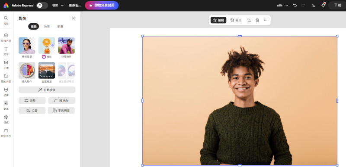Click the 自動增強 auto enhance button

point(47,90)
